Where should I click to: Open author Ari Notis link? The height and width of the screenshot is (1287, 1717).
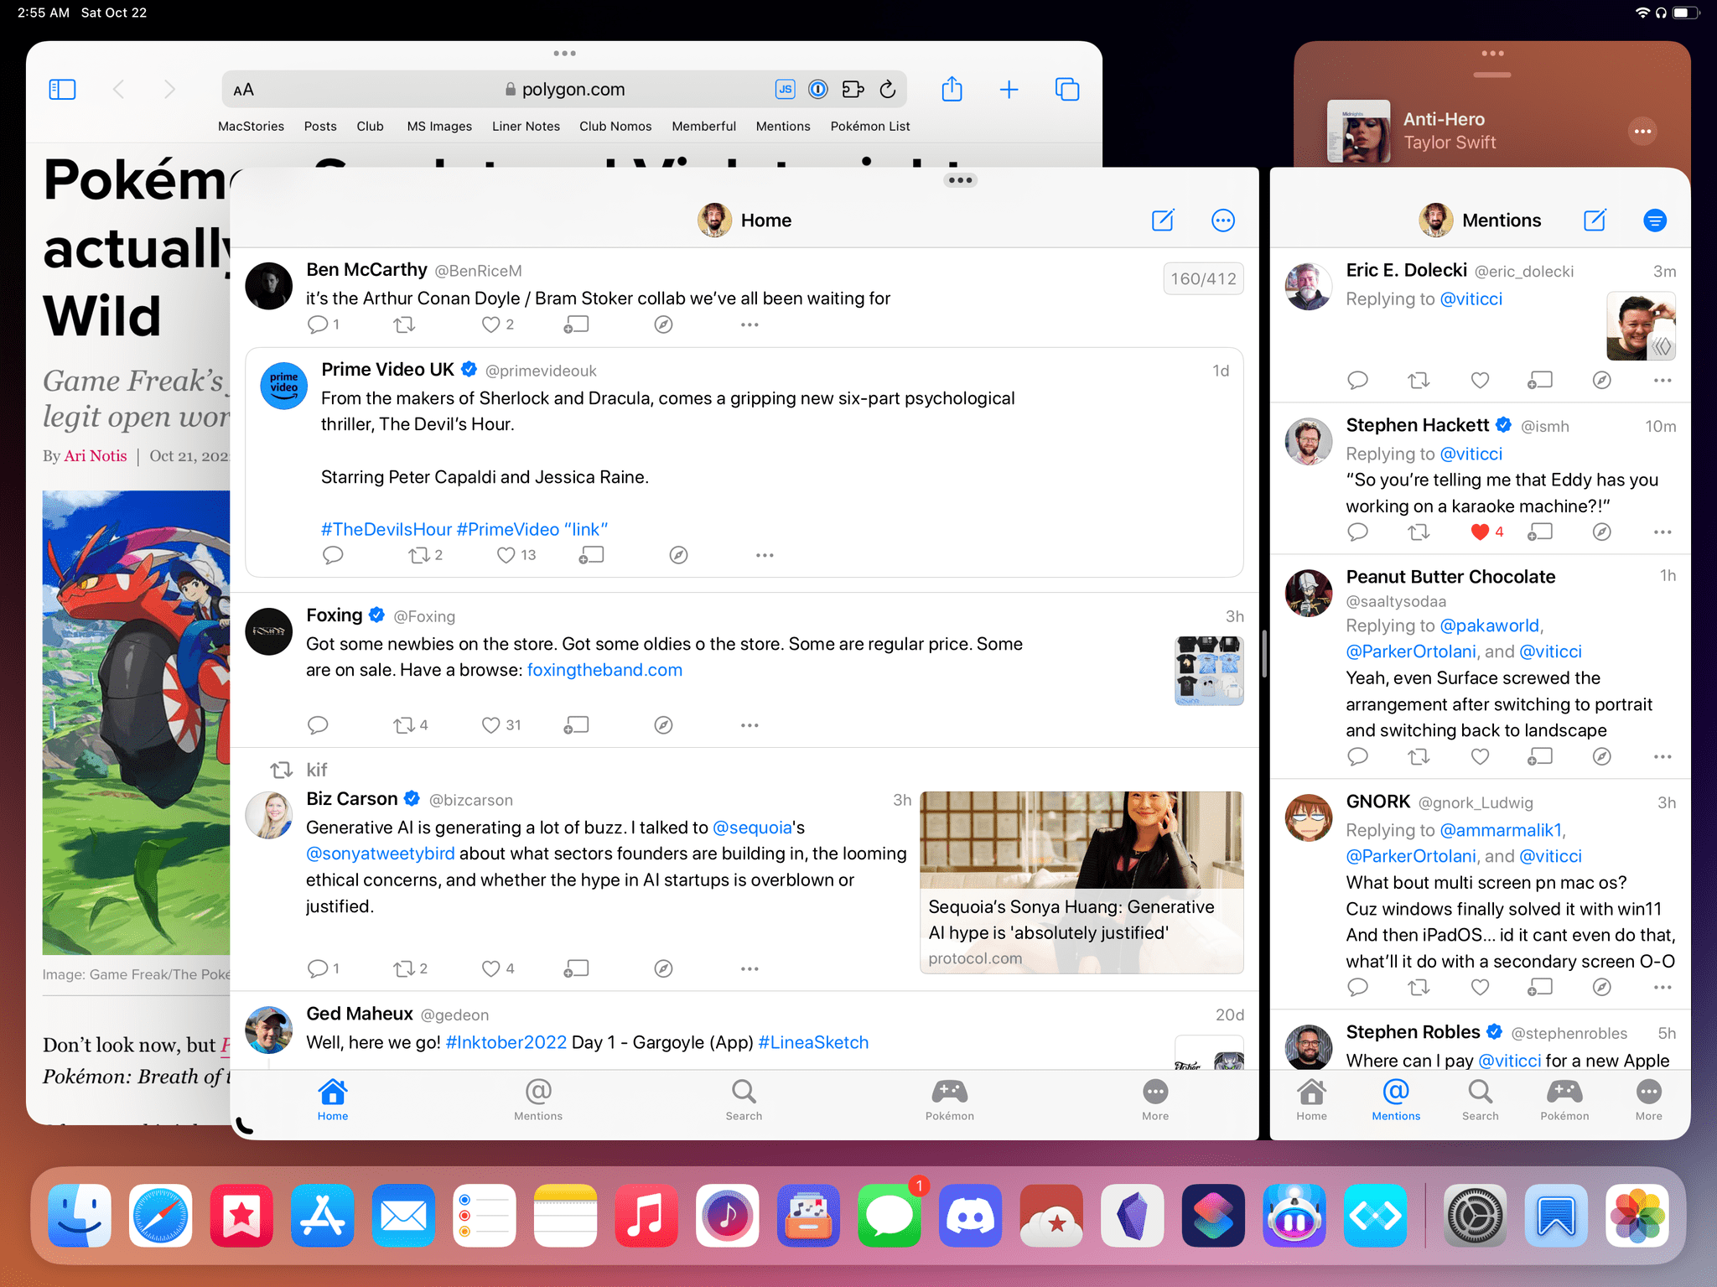point(96,456)
